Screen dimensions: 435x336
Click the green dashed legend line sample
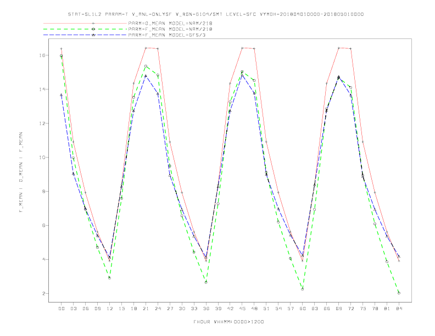tap(85, 29)
